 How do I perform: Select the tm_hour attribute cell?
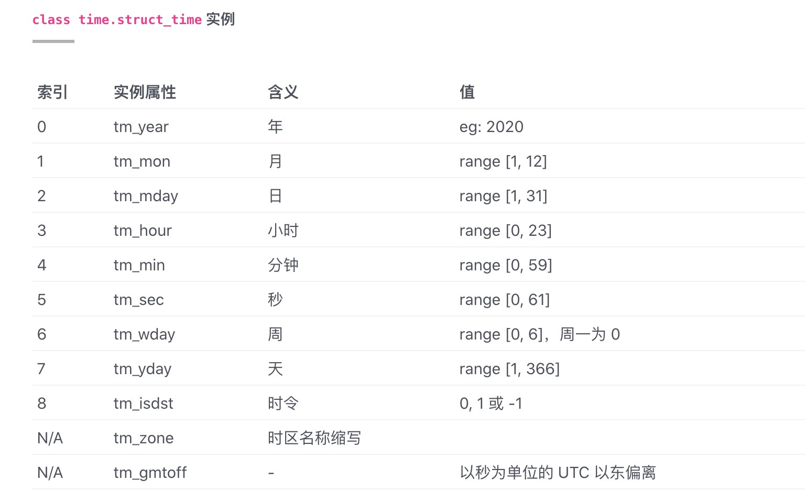tap(143, 231)
